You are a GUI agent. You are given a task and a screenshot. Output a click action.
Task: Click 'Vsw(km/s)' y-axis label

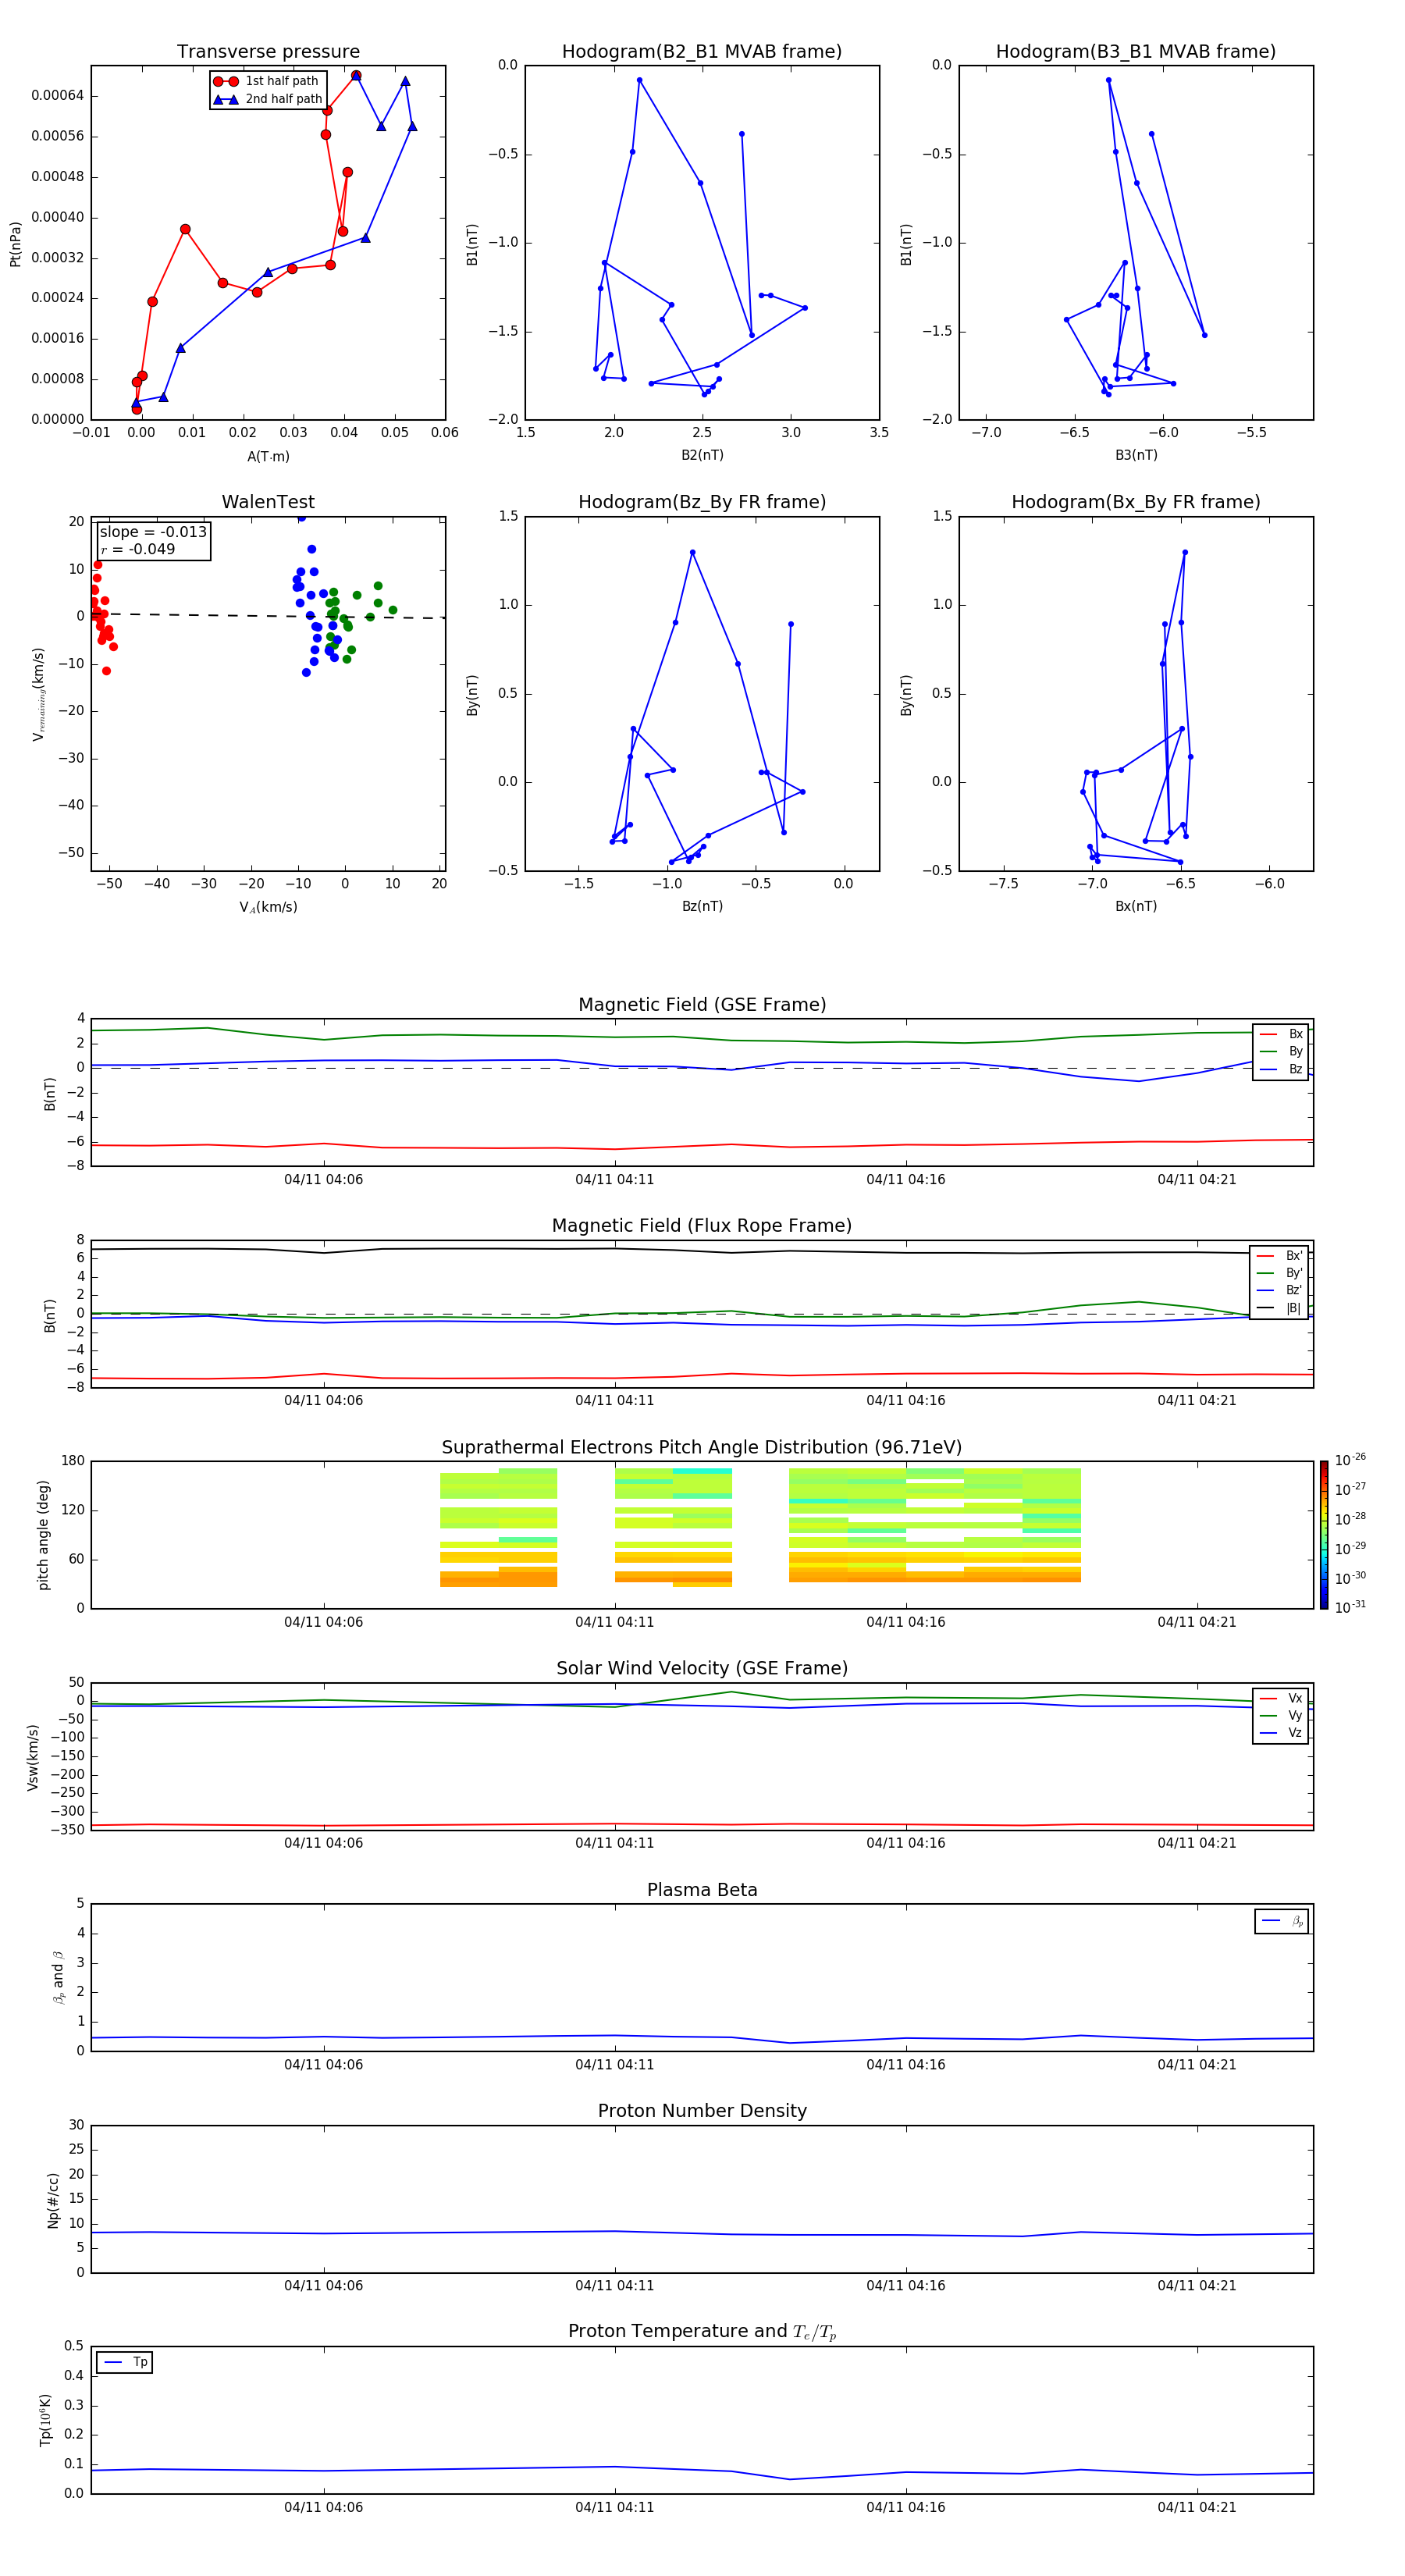33,1757
